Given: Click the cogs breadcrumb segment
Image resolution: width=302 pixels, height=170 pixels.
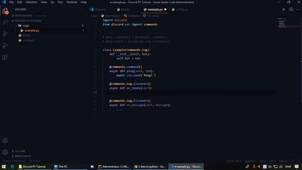Looking at the screenshot, I should point(94,16).
